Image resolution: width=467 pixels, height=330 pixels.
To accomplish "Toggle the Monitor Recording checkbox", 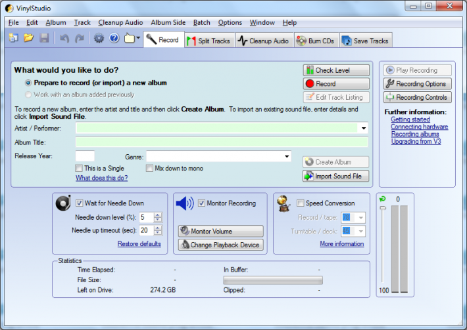I will pyautogui.click(x=202, y=203).
